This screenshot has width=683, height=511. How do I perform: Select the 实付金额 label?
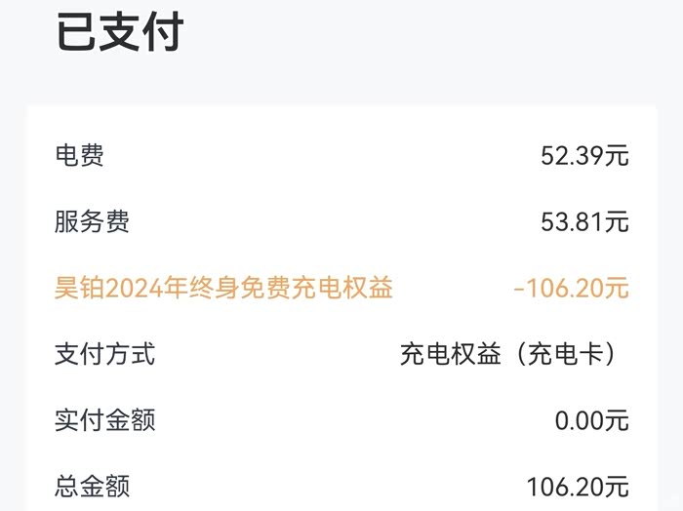point(104,420)
